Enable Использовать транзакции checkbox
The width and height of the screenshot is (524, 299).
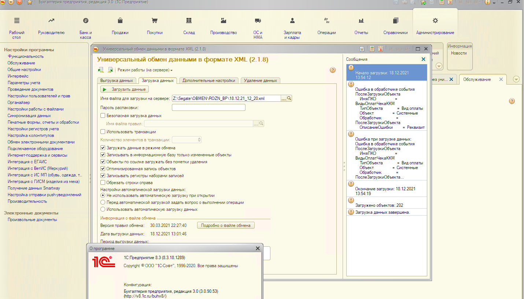click(x=103, y=132)
